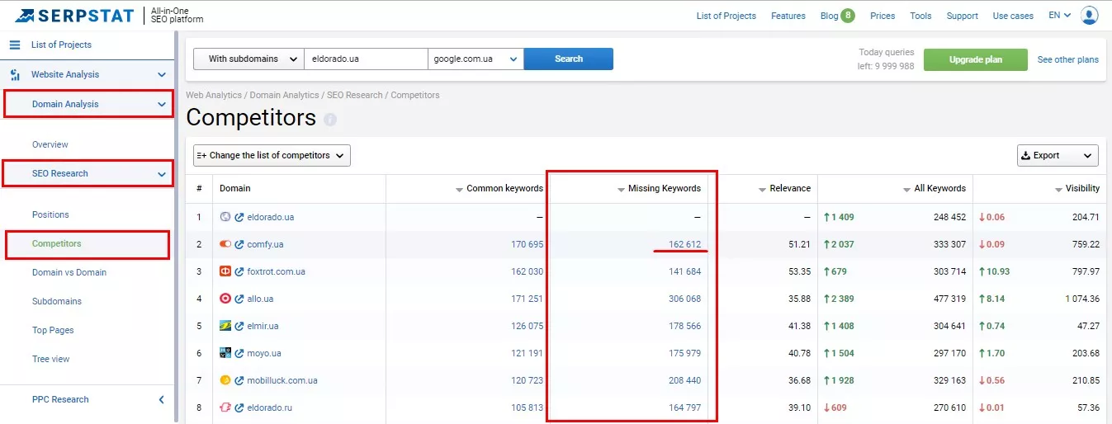Open the Positions sidebar item
This screenshot has height=424, width=1112.
pyautogui.click(x=50, y=214)
